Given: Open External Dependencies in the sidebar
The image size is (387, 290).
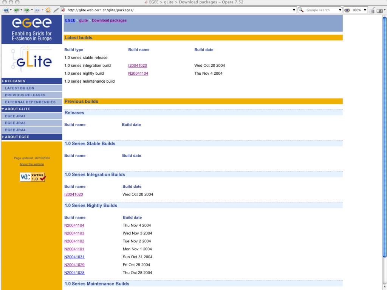Looking at the screenshot, I should (32, 102).
